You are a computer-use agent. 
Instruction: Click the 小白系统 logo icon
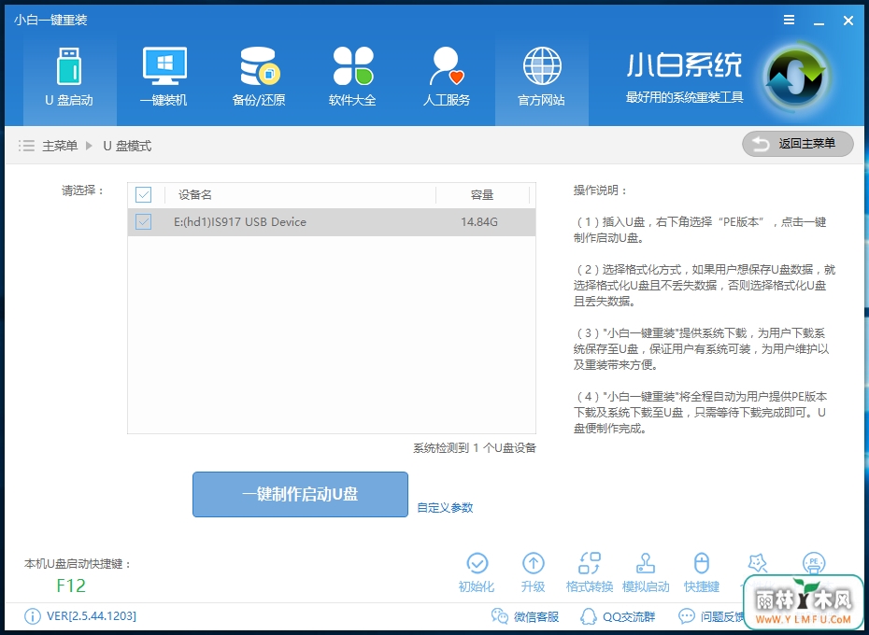click(796, 78)
